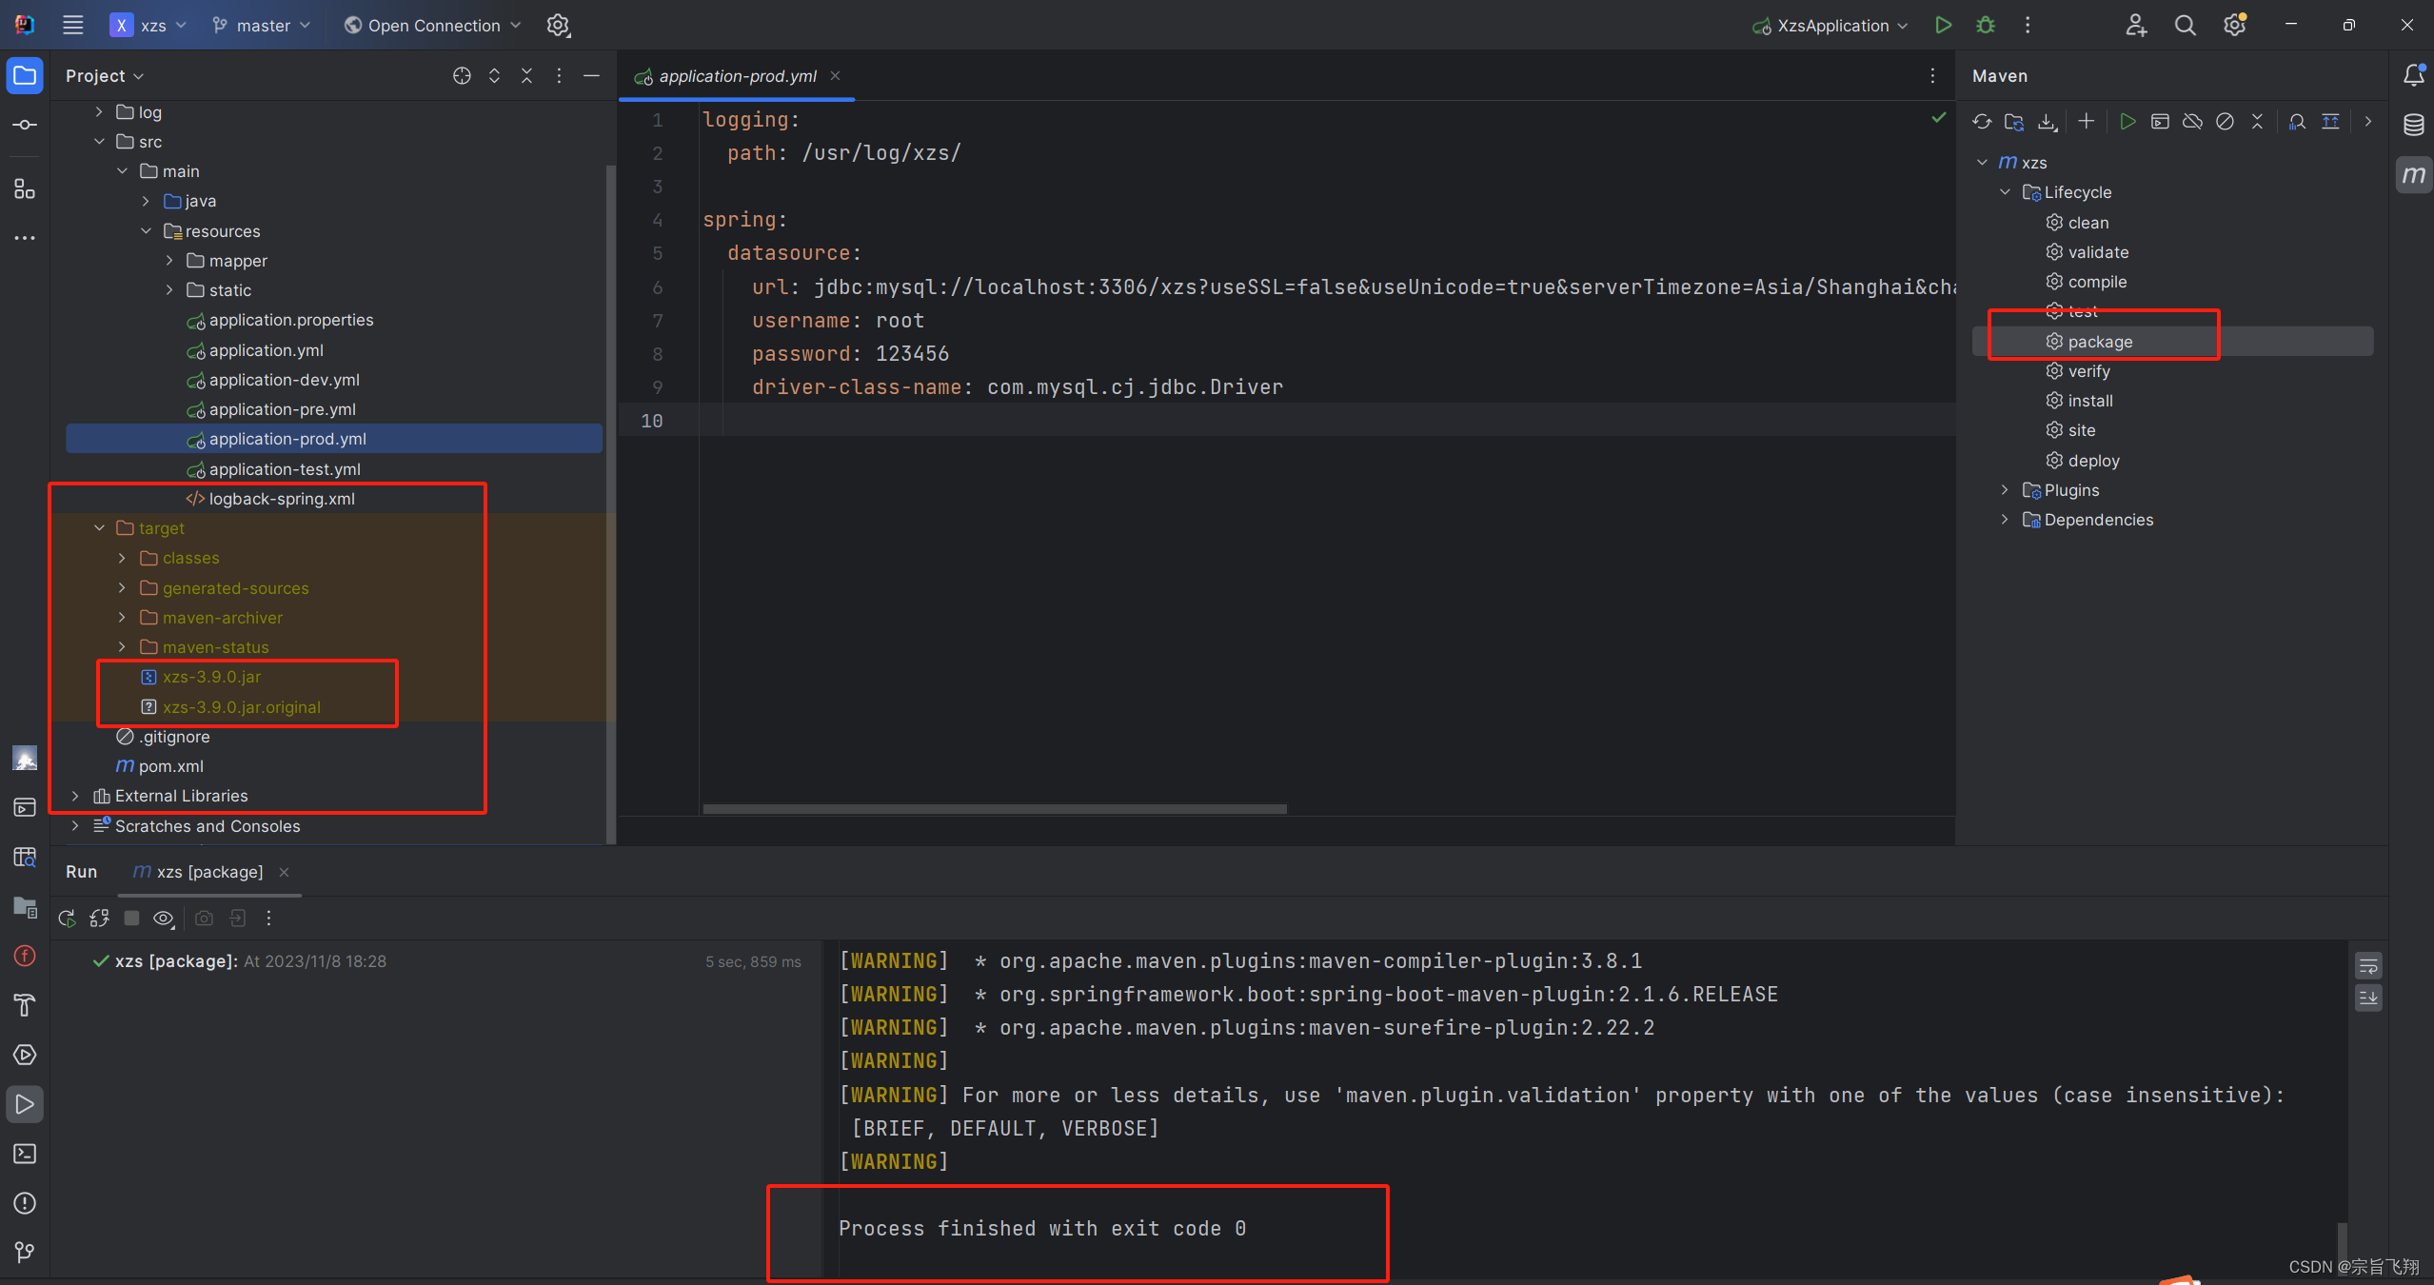Toggle the eye view options in Run panel
2434x1285 pixels.
(x=164, y=919)
